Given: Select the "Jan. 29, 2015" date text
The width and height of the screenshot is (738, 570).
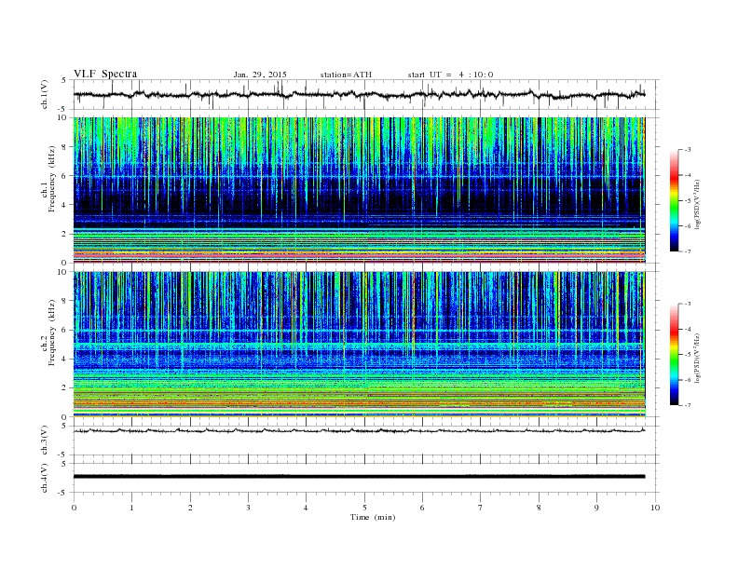Looking at the screenshot, I should (x=260, y=75).
